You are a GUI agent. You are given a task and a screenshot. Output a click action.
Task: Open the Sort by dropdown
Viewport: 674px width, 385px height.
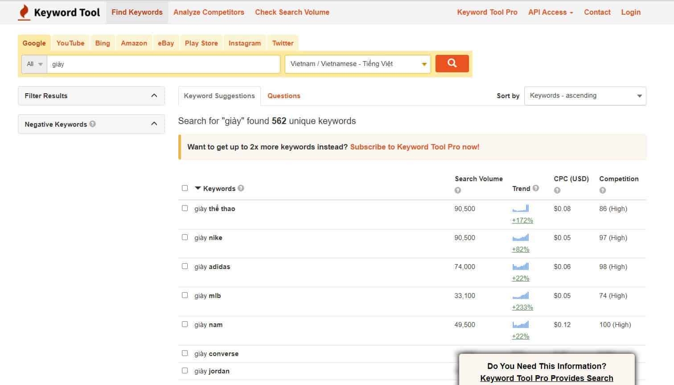click(585, 96)
